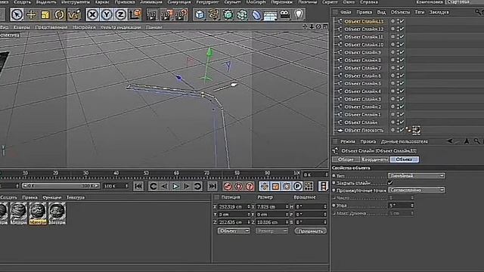Open the Закладки menu in object manager
Image resolution: width=484 pixels, height=272 pixels.
(x=439, y=12)
